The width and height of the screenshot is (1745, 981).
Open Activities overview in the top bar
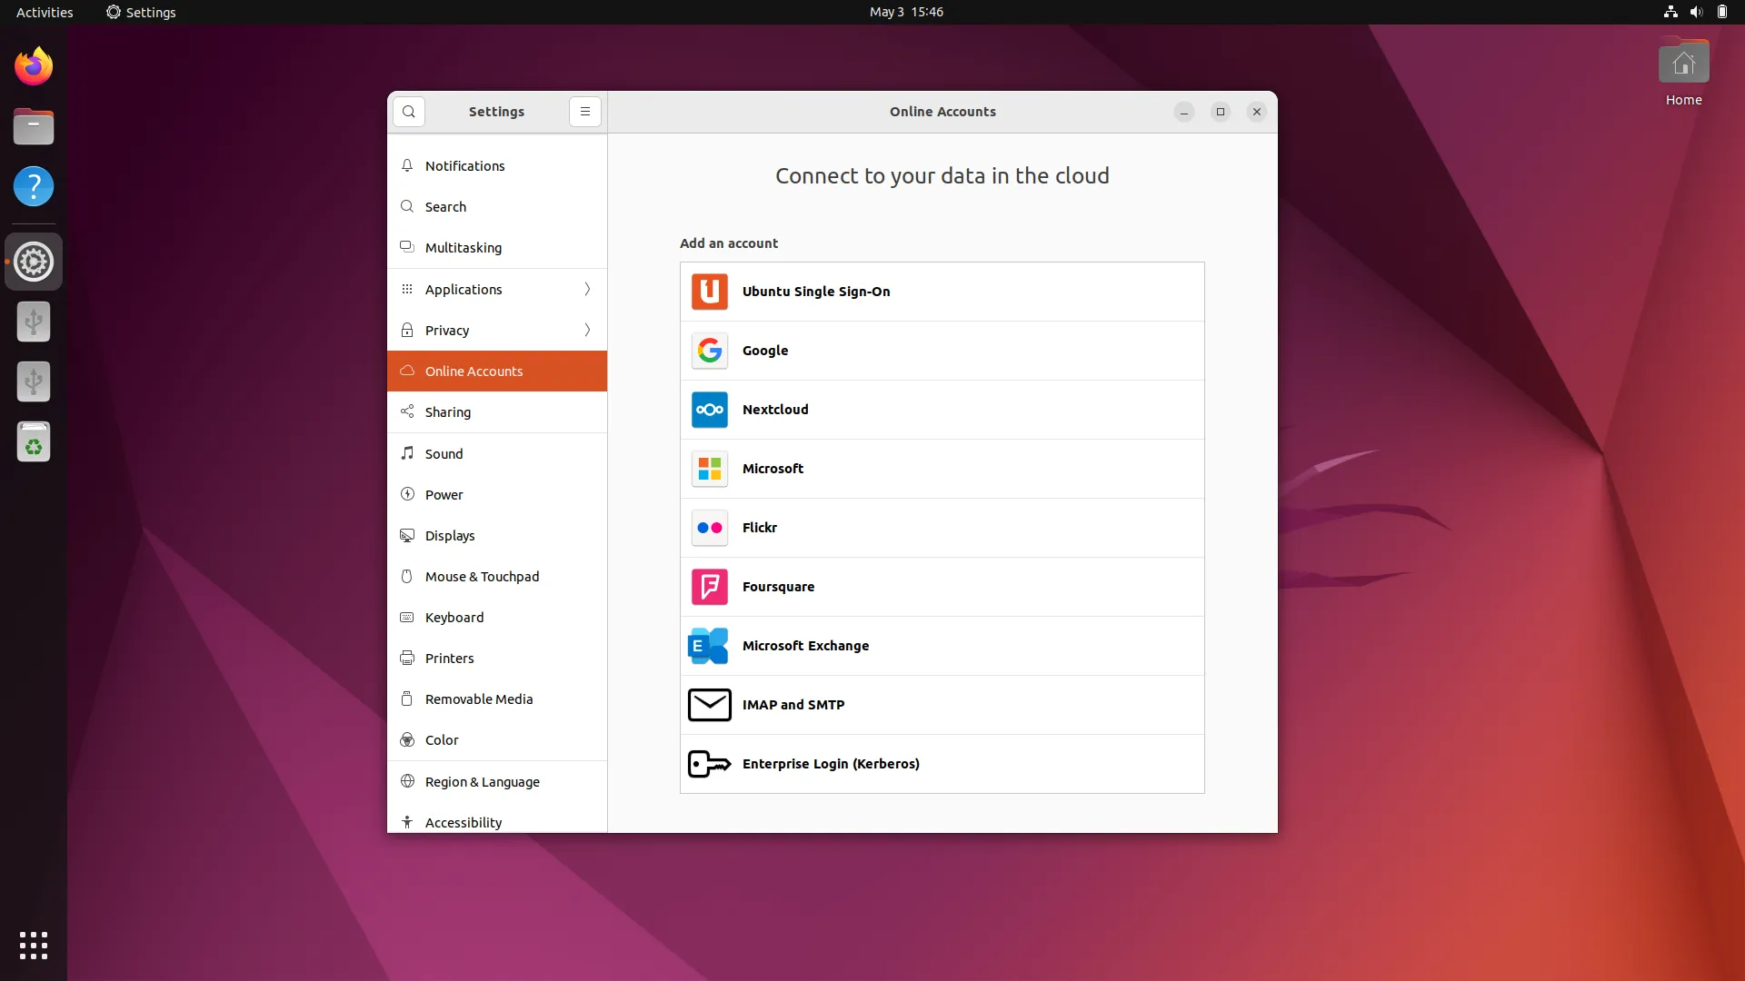45,12
